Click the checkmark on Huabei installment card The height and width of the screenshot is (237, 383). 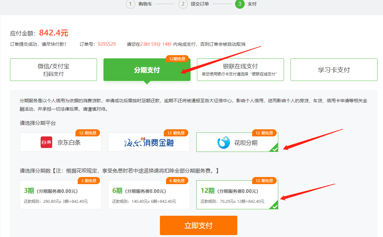(x=274, y=149)
